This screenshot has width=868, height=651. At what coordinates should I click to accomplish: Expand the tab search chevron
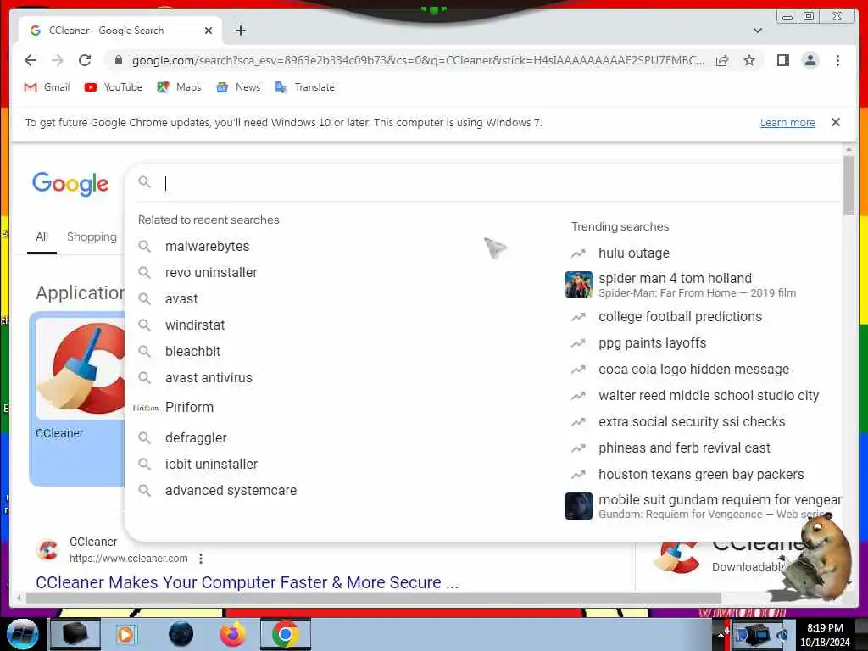[758, 31]
